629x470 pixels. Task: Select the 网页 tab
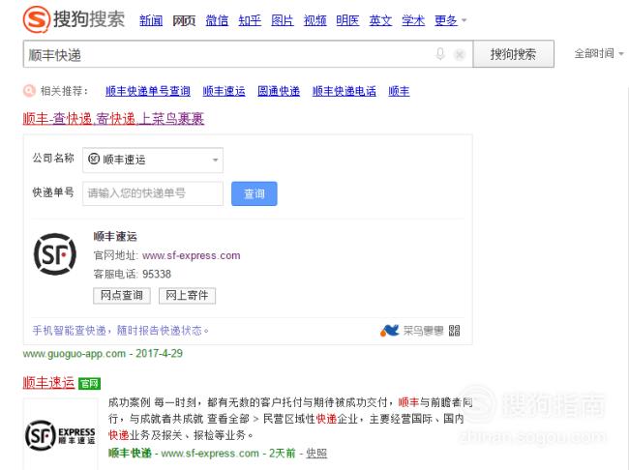[x=184, y=20]
